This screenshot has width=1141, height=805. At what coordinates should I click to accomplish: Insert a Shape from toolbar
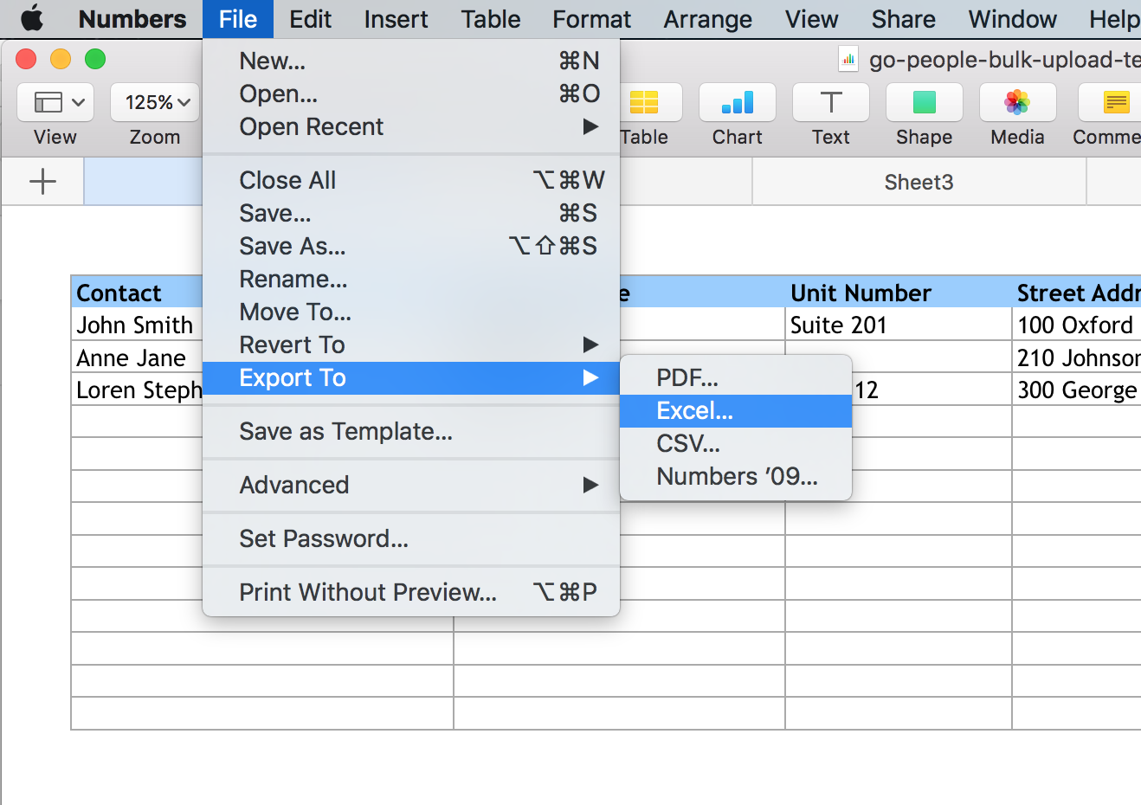(x=925, y=103)
